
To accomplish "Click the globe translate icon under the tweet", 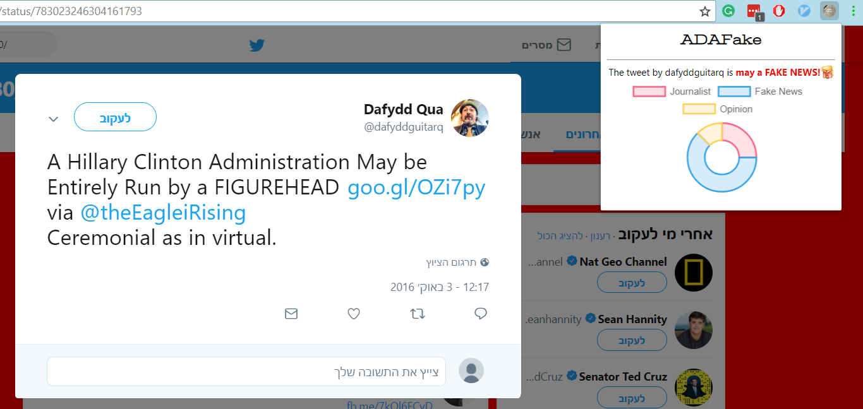I will click(x=485, y=262).
